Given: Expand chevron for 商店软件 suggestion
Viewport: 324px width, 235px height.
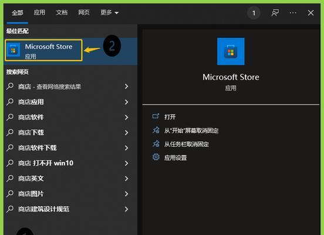Looking at the screenshot, I should [x=126, y=117].
